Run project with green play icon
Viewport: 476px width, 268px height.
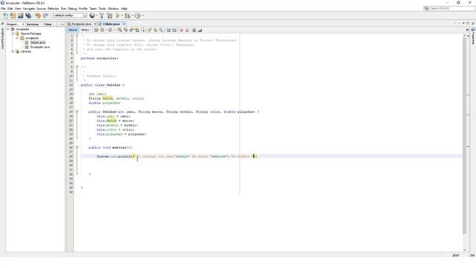tap(118, 16)
